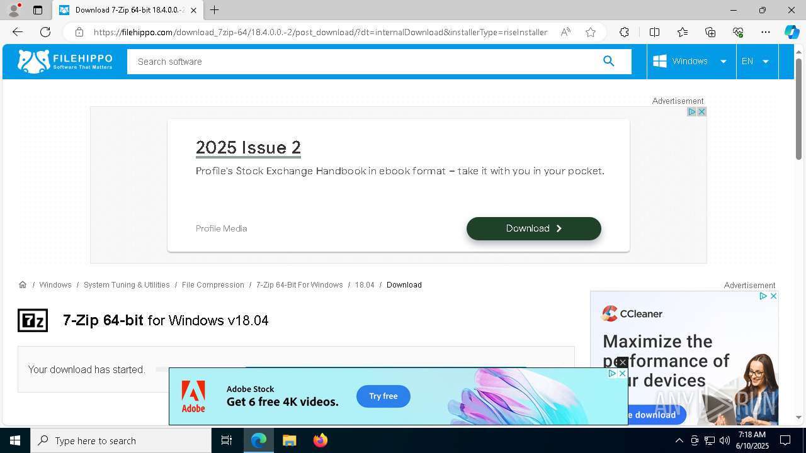806x453 pixels.
Task: Expand the Windows platform dropdown
Action: [x=691, y=61]
